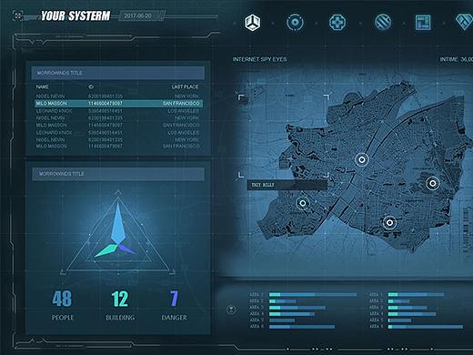Image resolution: width=473 pixels, height=355 pixels.
Task: Open the striped globe icon
Action: [383, 23]
